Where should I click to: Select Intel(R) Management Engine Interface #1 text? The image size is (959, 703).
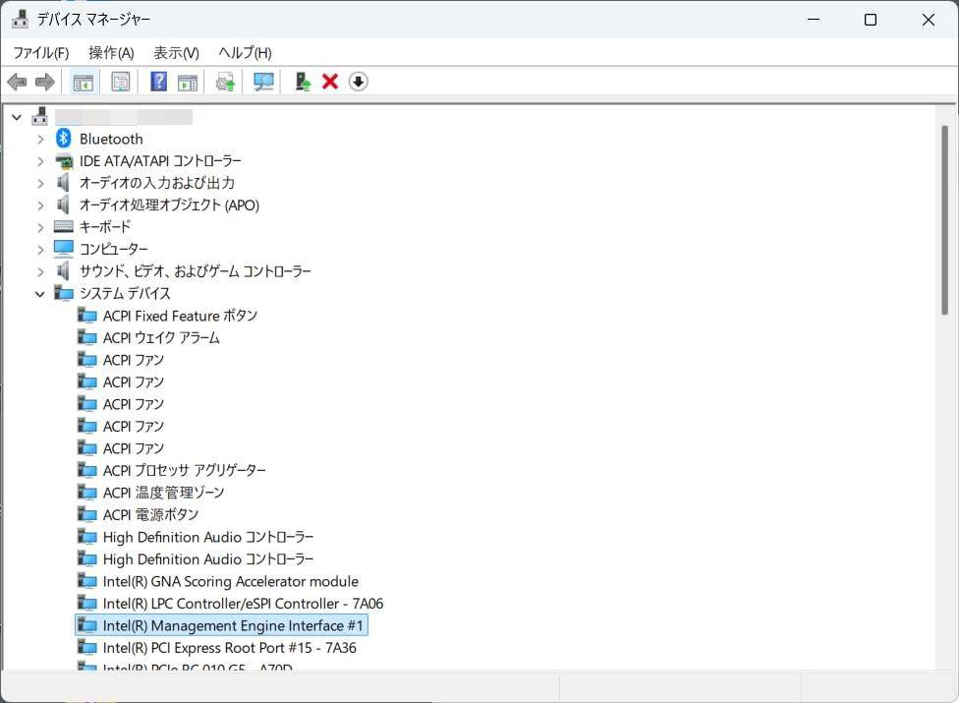233,625
